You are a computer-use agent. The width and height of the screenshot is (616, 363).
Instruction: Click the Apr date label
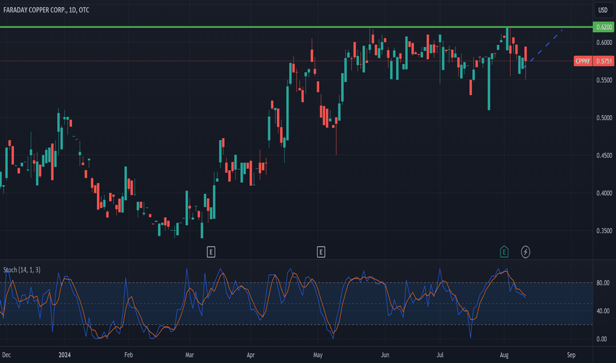(250, 355)
